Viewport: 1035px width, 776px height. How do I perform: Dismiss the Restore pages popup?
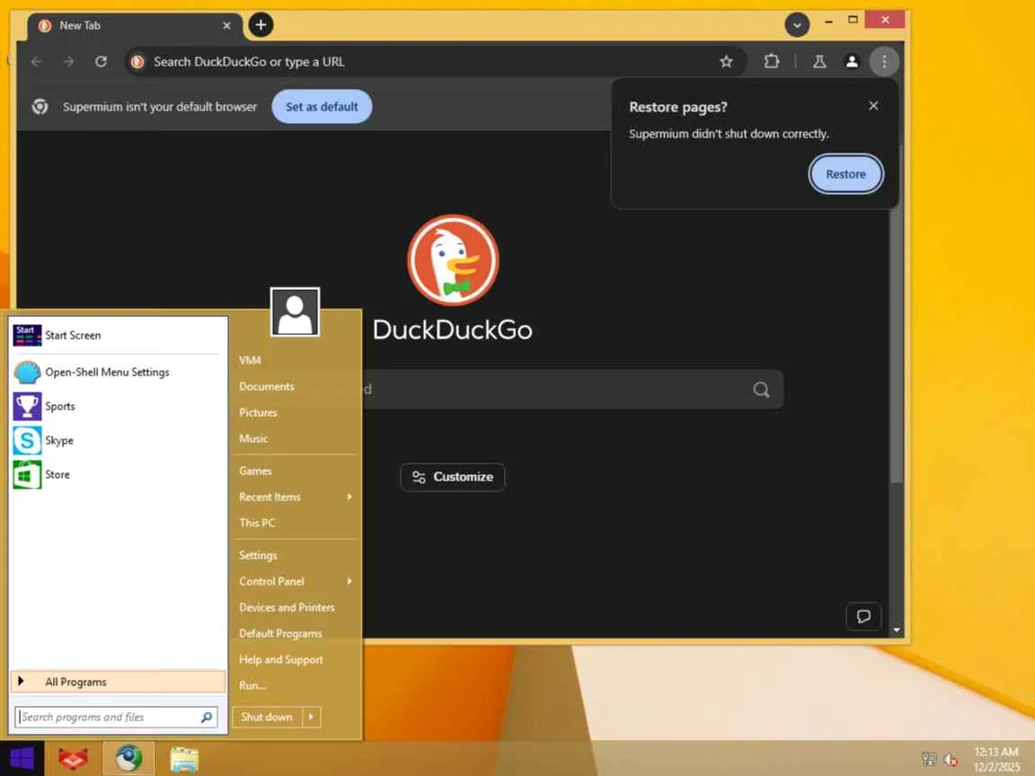(x=873, y=106)
